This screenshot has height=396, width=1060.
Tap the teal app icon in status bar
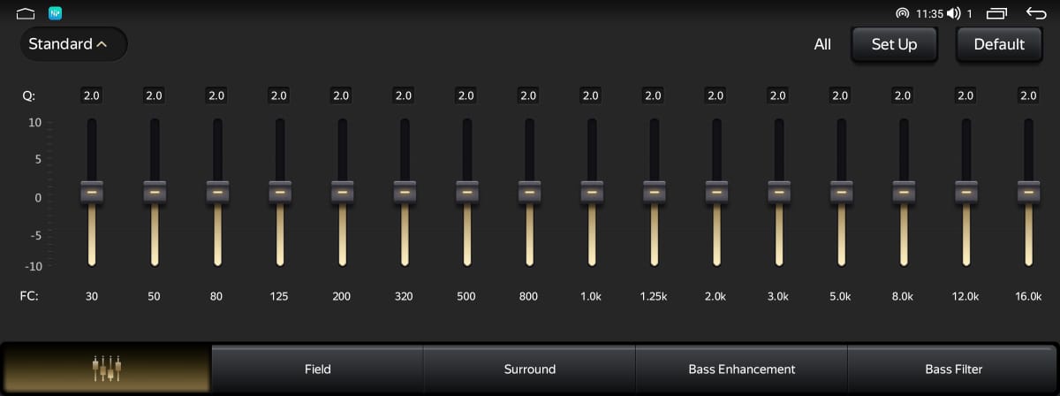coord(56,13)
